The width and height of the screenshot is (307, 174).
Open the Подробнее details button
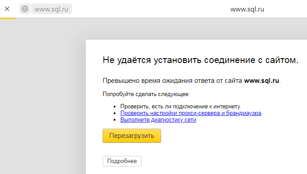pos(122,161)
